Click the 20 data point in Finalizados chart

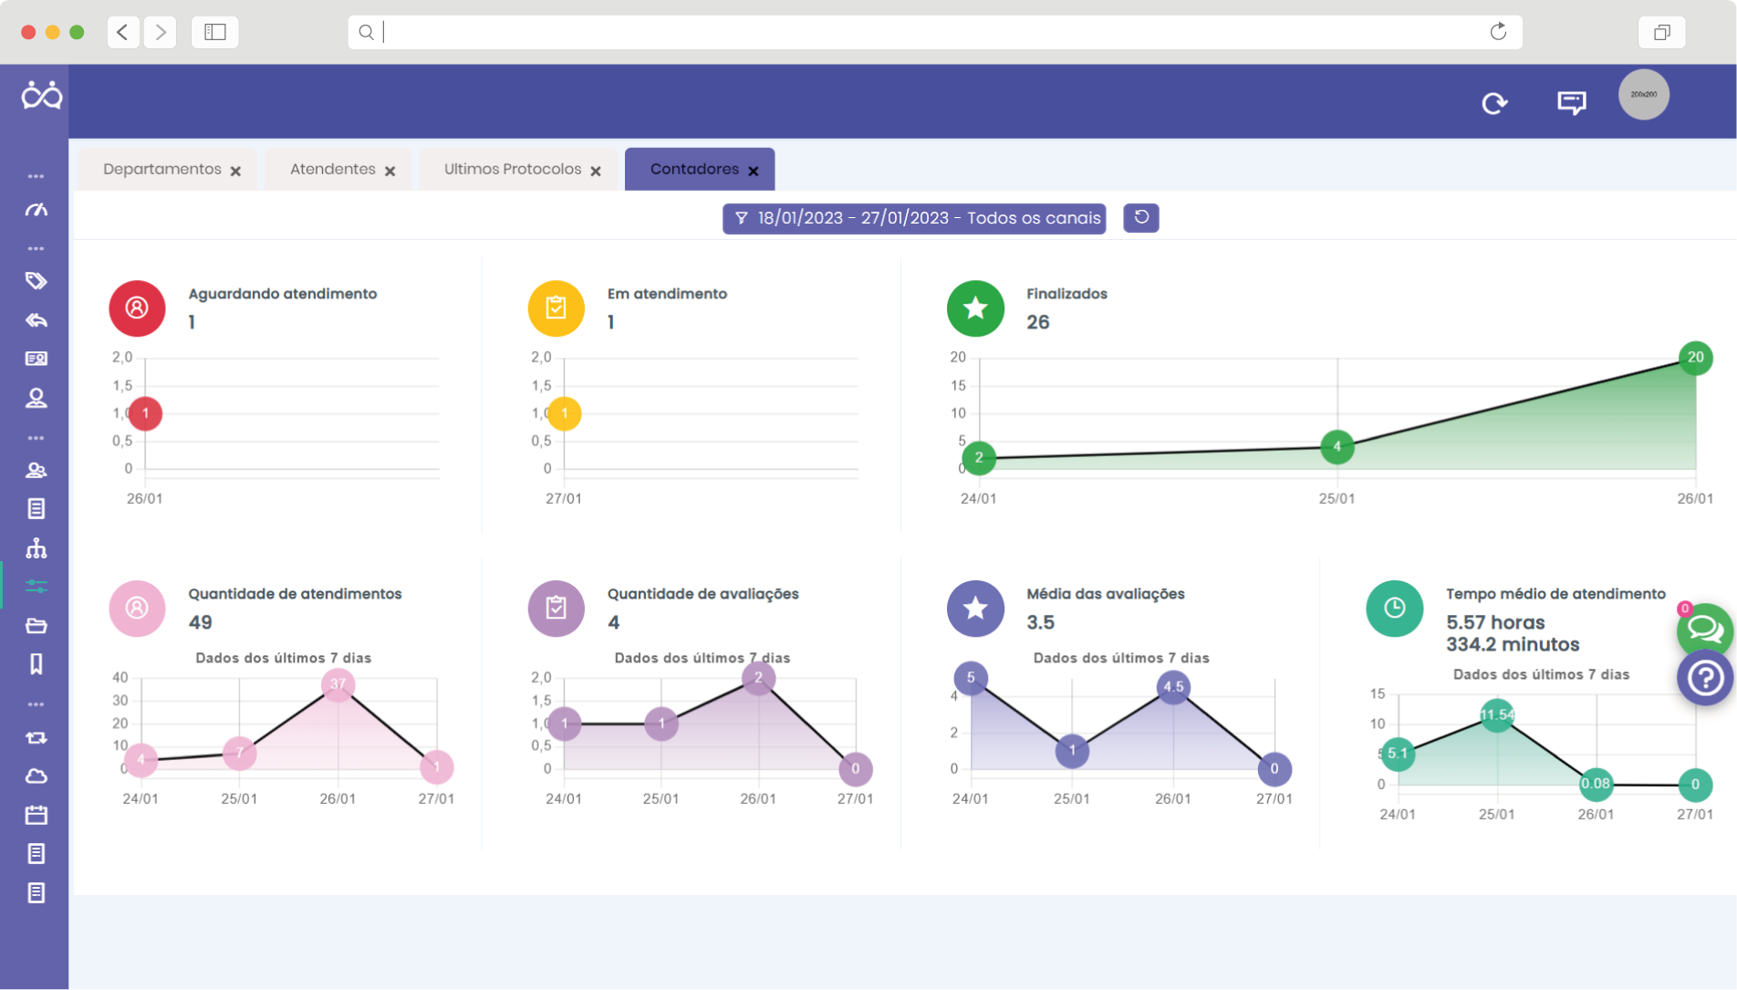pyautogui.click(x=1695, y=358)
